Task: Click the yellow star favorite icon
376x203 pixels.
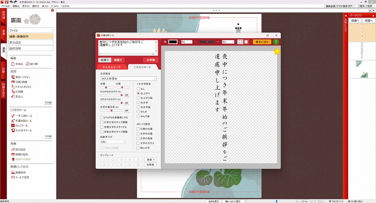Action: click(277, 51)
